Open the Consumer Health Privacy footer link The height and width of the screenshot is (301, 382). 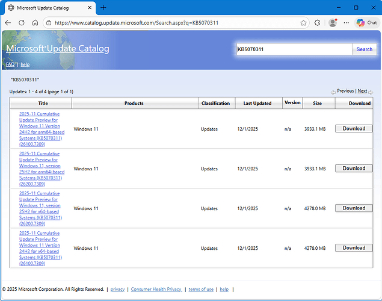[156, 290]
